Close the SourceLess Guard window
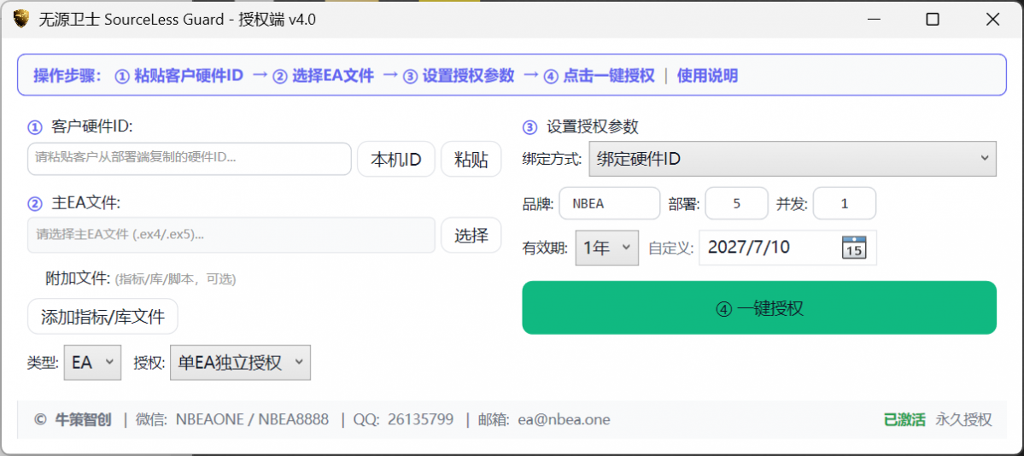The height and width of the screenshot is (456, 1024). [x=992, y=20]
